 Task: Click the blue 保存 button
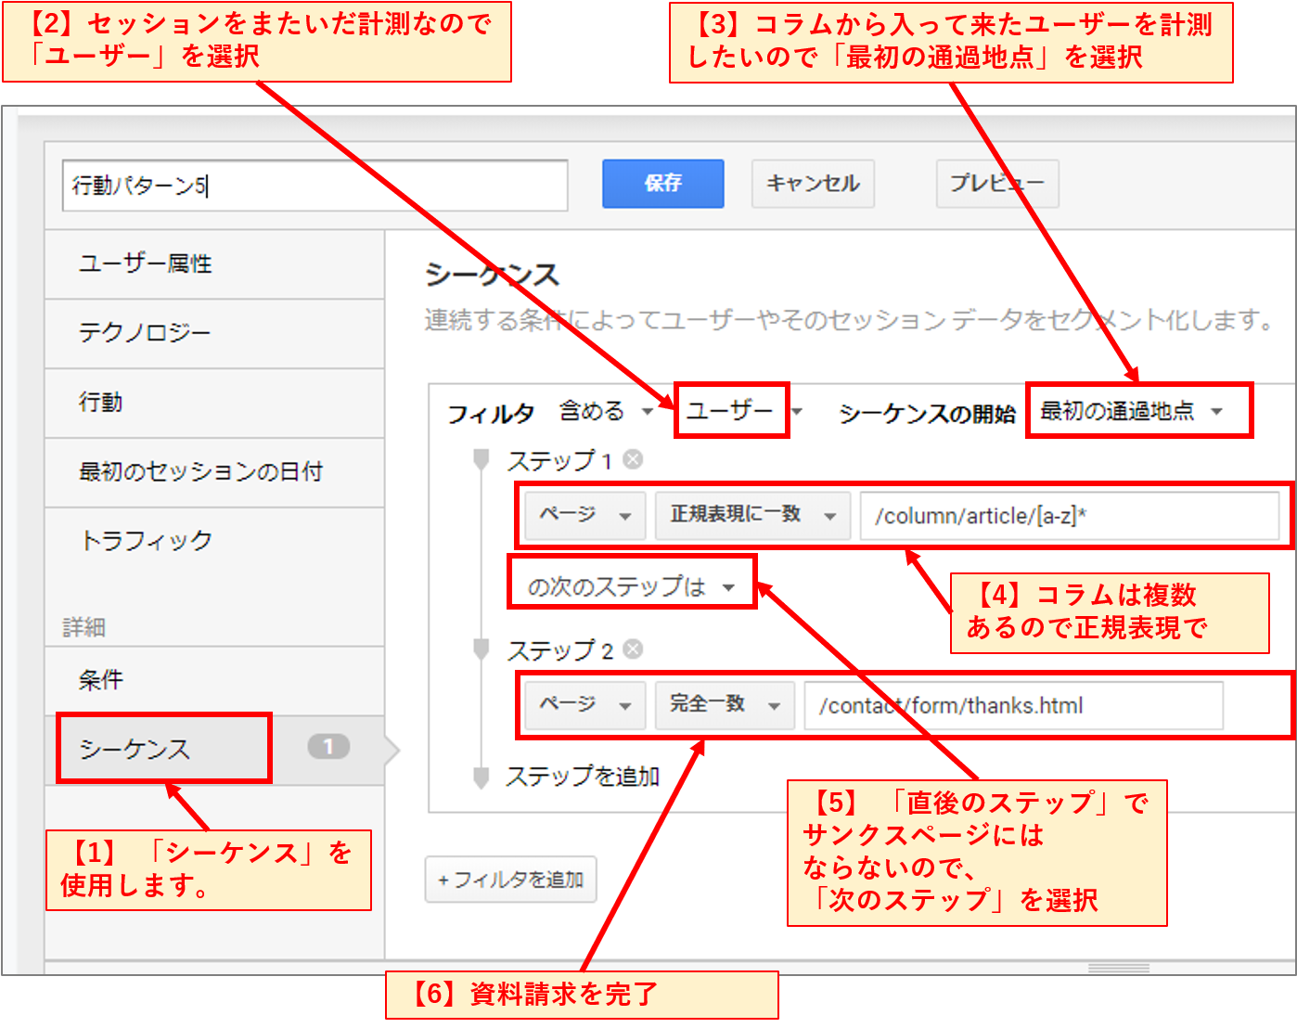pos(662,184)
